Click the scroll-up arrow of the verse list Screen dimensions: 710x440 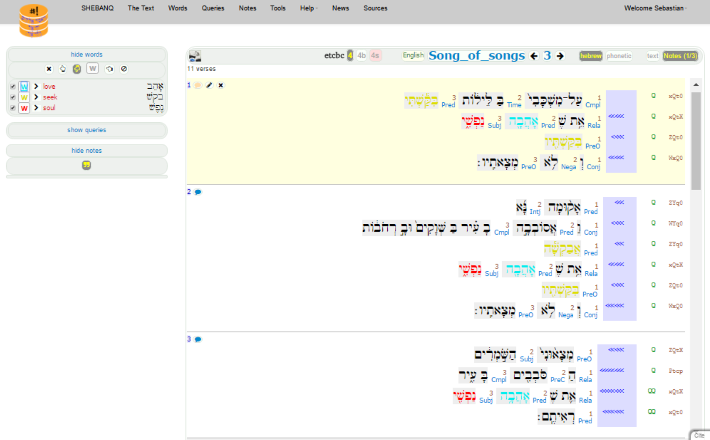[696, 84]
